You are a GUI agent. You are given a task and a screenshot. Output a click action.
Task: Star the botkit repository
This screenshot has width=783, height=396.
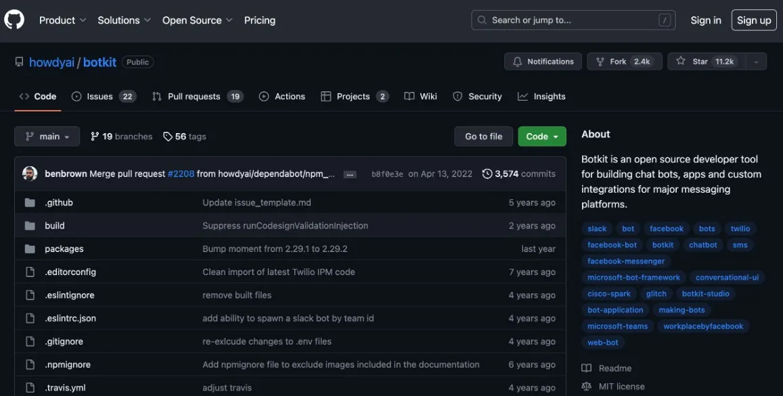pos(707,61)
